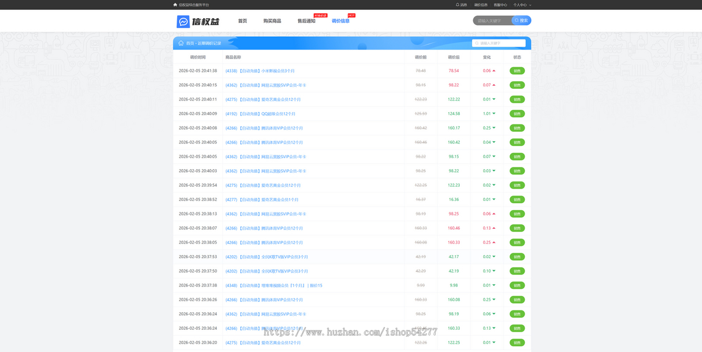Click the 首页 breadcrumb link in the banner
Viewport: 702px width, 352px height.
(x=190, y=43)
